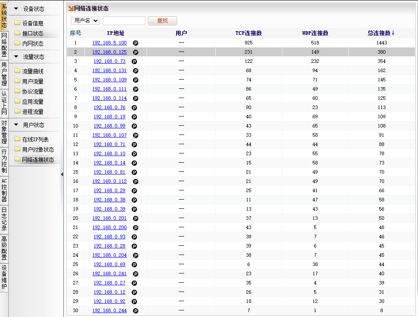The height and width of the screenshot is (317, 418).
Task: Switch to the 网络配置 vertical tab
Action: [4, 45]
